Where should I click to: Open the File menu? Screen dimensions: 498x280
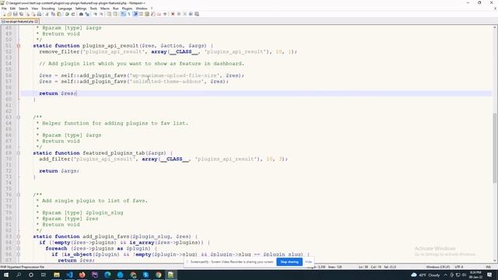4,9
